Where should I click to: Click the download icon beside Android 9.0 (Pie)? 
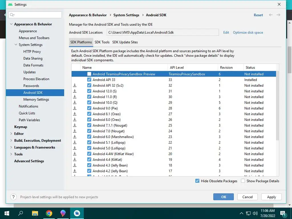coord(75,108)
